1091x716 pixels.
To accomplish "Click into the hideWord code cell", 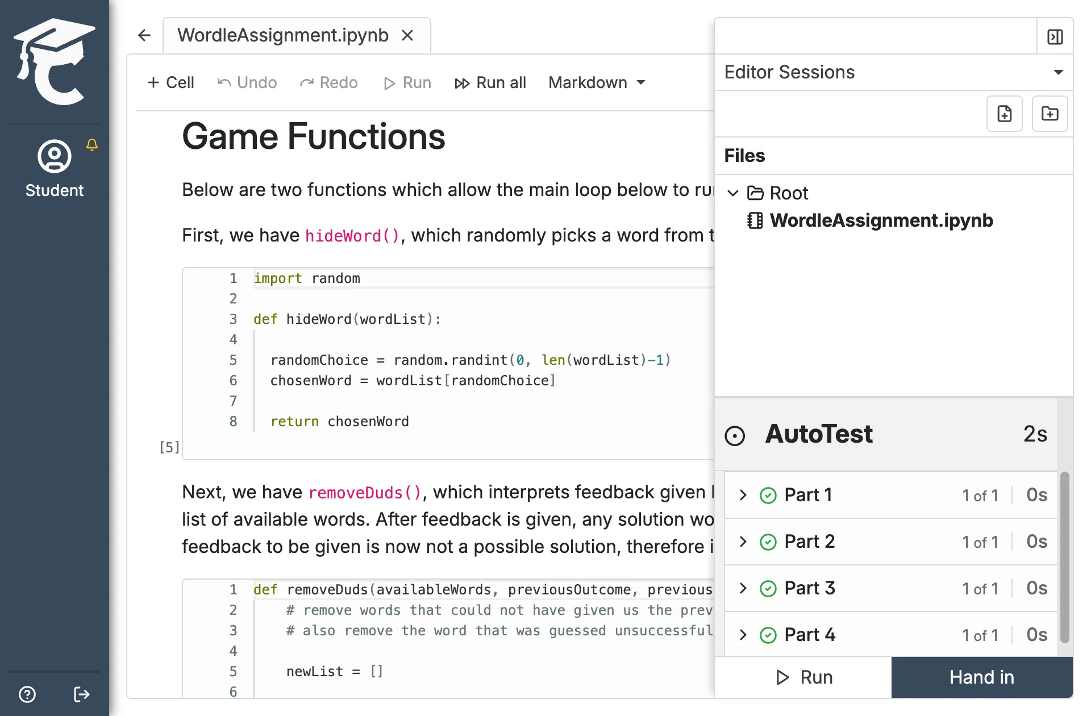I will pyautogui.click(x=448, y=363).
